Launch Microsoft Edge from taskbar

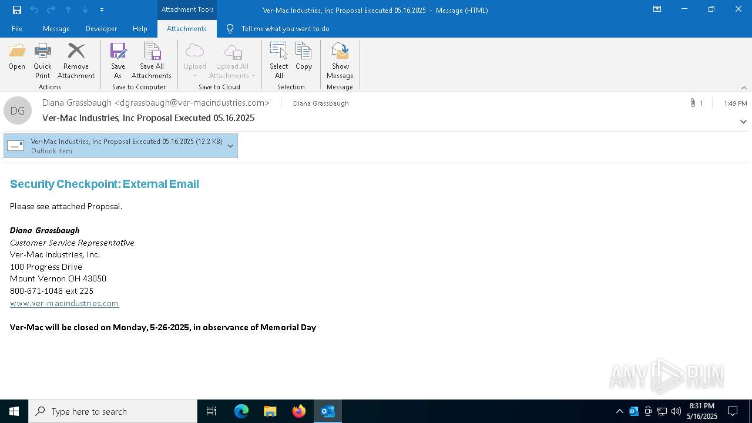pos(241,411)
